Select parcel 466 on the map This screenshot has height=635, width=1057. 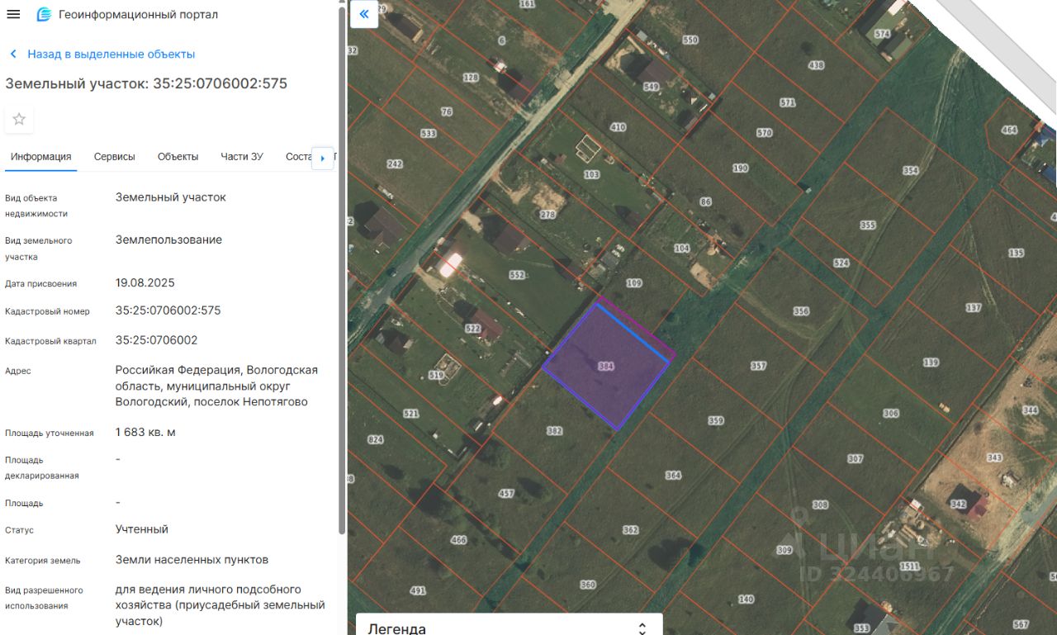tap(458, 540)
